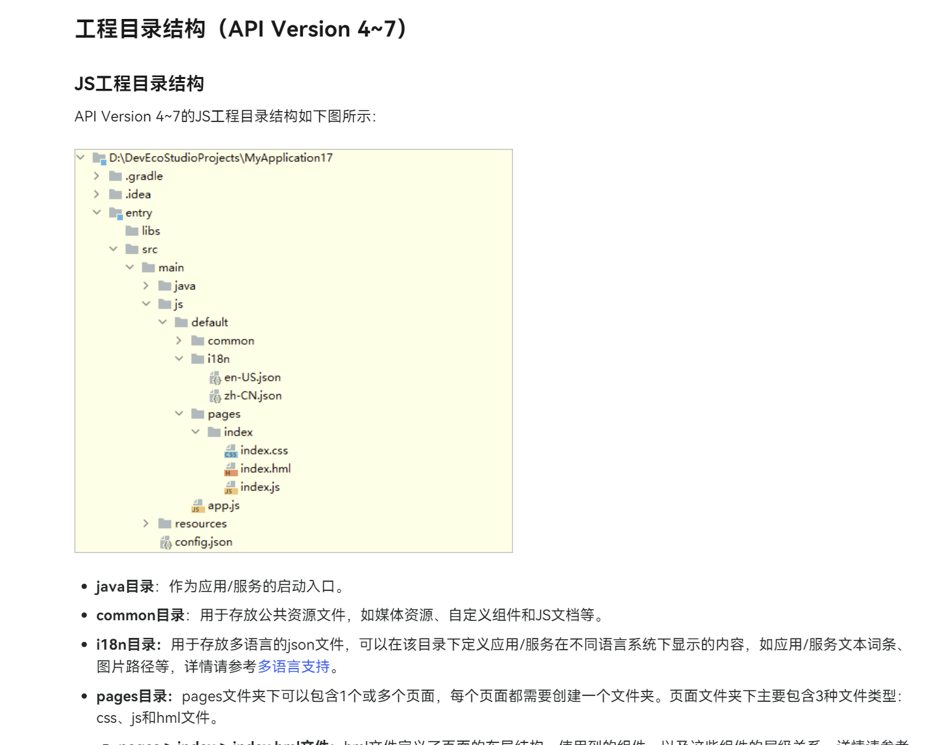Collapse the default folder arrow

pyautogui.click(x=163, y=322)
